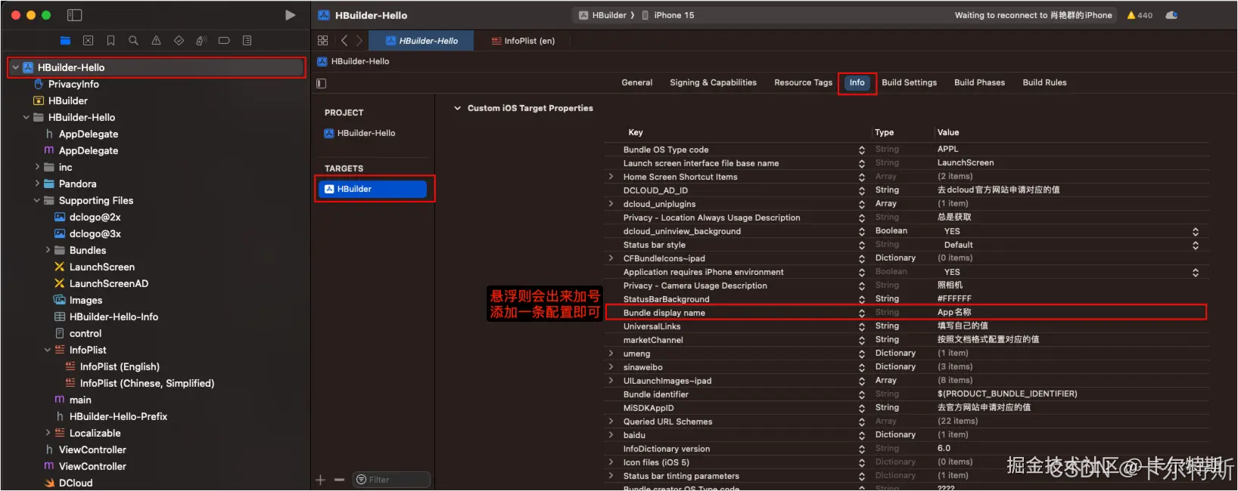Open the Issue navigator warning icon
1238x491 pixels.
(x=156, y=41)
